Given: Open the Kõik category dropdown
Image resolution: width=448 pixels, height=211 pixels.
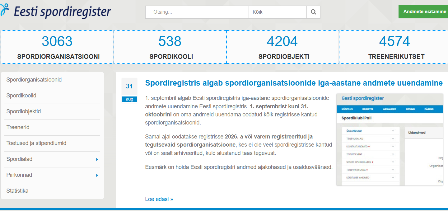Looking at the screenshot, I should tap(278, 12).
